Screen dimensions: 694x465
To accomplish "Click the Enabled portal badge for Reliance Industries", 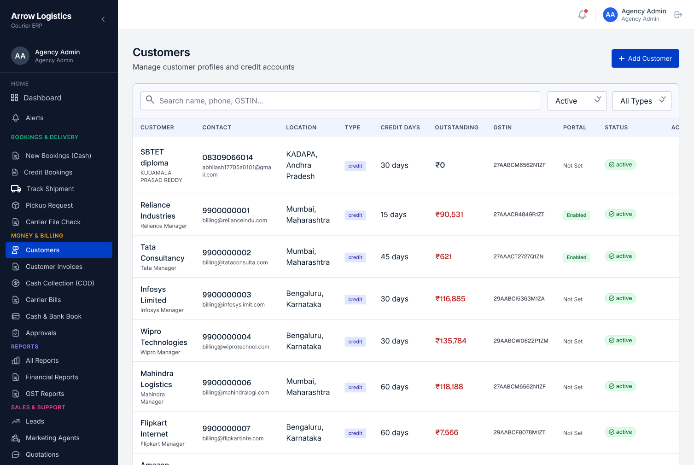I will coord(577,215).
